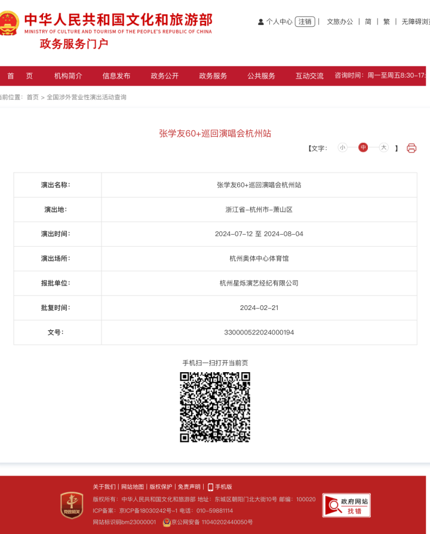This screenshot has height=534, width=430.
Task: Open the 机构简介 menu
Action: click(68, 76)
